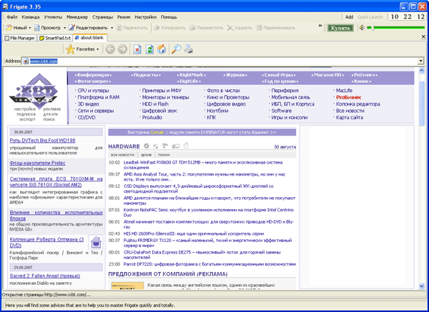The width and height of the screenshot is (429, 312).
Task: Open the Файл menu
Action: click(x=12, y=17)
